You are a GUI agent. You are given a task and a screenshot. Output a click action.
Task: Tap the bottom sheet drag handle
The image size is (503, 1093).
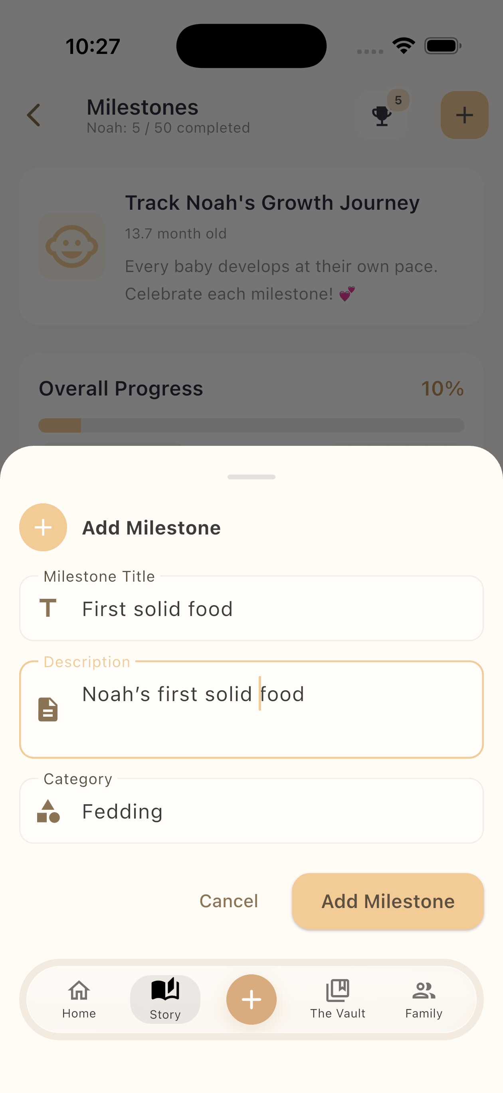coord(252,477)
